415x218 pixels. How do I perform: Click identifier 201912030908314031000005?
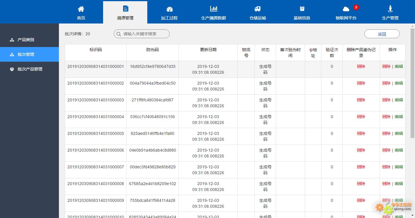pyautogui.click(x=96, y=133)
